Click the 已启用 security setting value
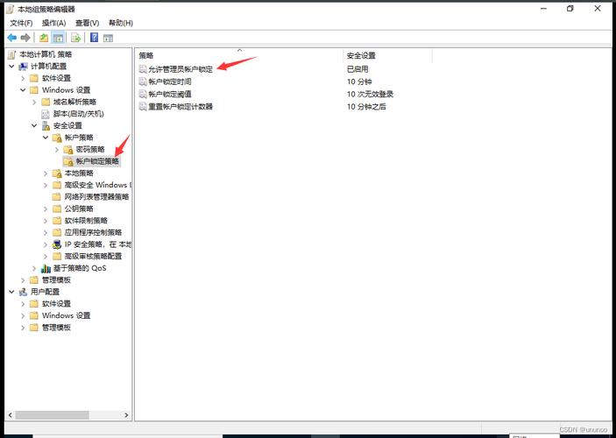This screenshot has height=438, width=616. (358, 69)
